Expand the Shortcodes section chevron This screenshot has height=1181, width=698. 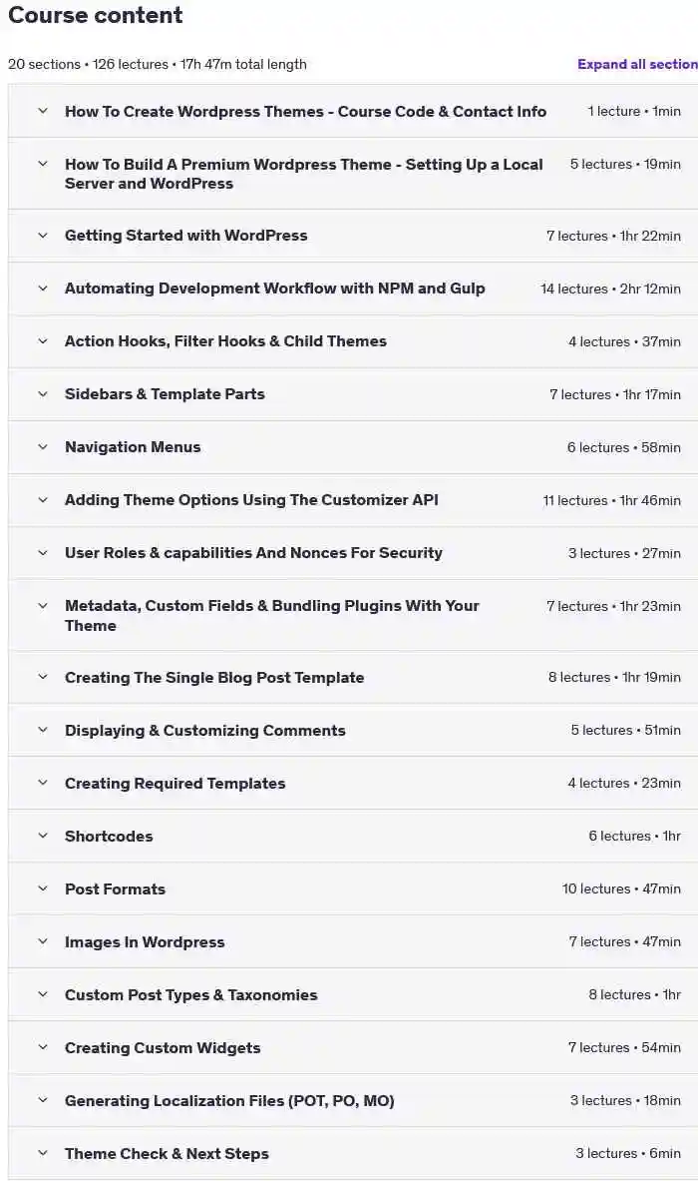coord(43,836)
